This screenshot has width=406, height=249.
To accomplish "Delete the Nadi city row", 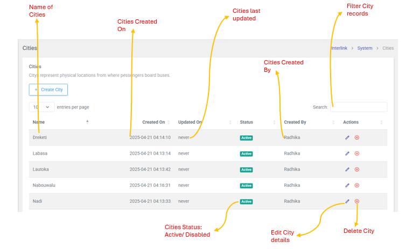I will point(357,201).
